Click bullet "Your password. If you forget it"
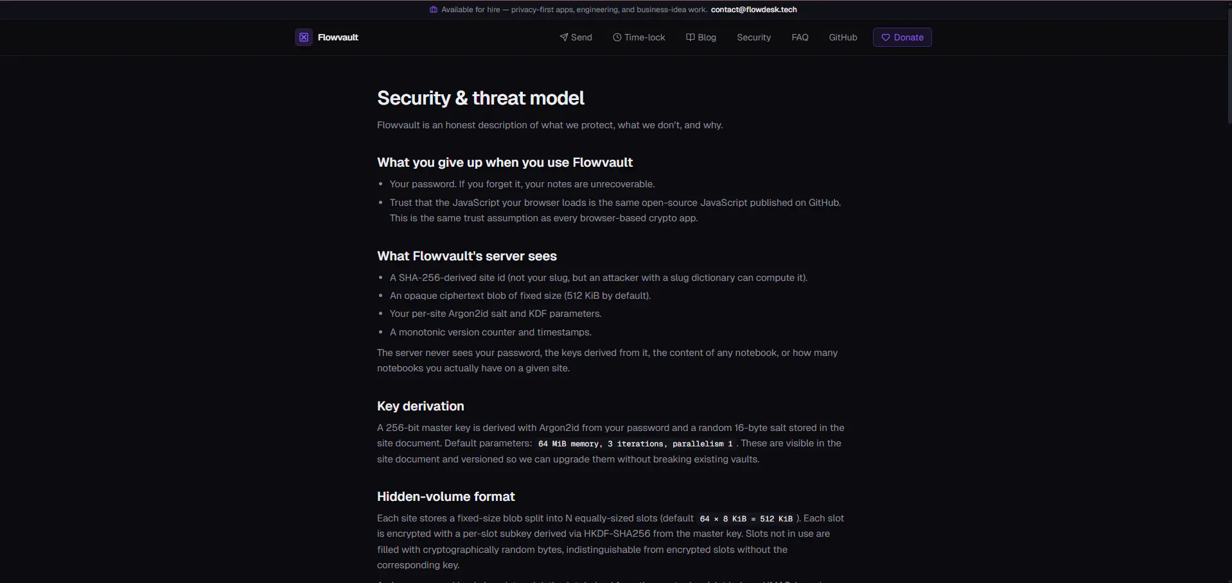This screenshot has height=583, width=1232. click(522, 184)
